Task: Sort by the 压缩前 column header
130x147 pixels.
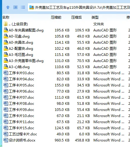Action: (56, 17)
